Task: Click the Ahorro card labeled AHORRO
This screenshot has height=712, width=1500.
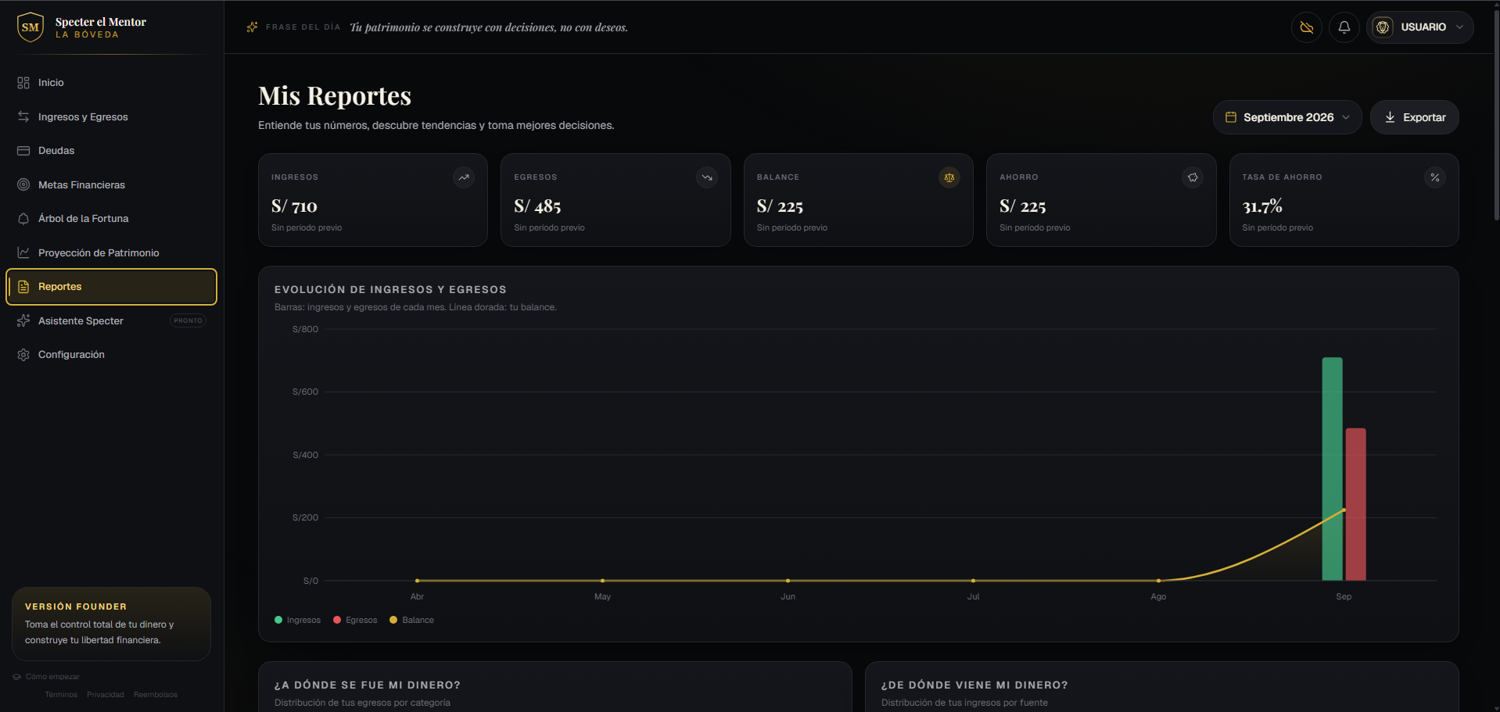Action: point(1101,200)
